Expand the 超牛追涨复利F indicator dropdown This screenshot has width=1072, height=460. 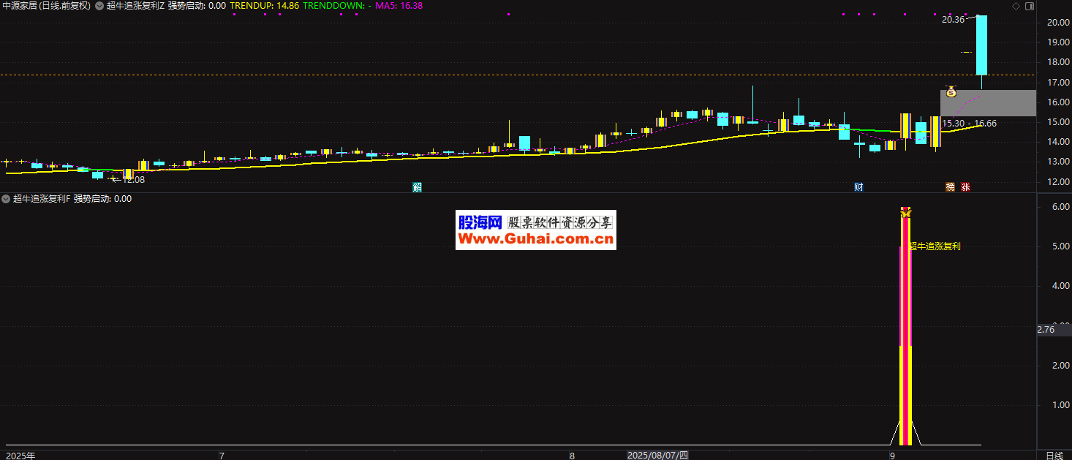tap(6, 198)
